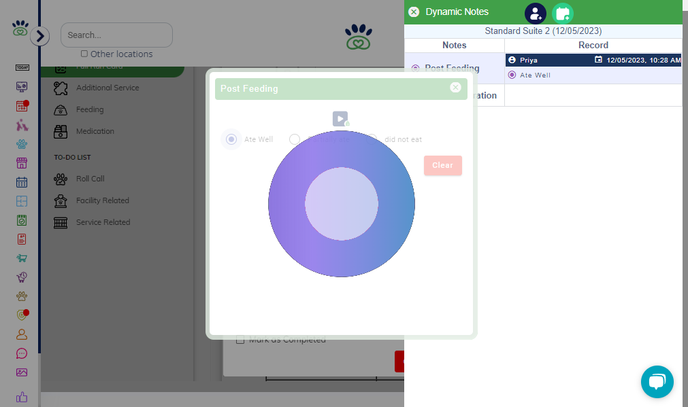The image size is (688, 407).
Task: Click the thumbs-up sidebar icon
Action: point(22,397)
